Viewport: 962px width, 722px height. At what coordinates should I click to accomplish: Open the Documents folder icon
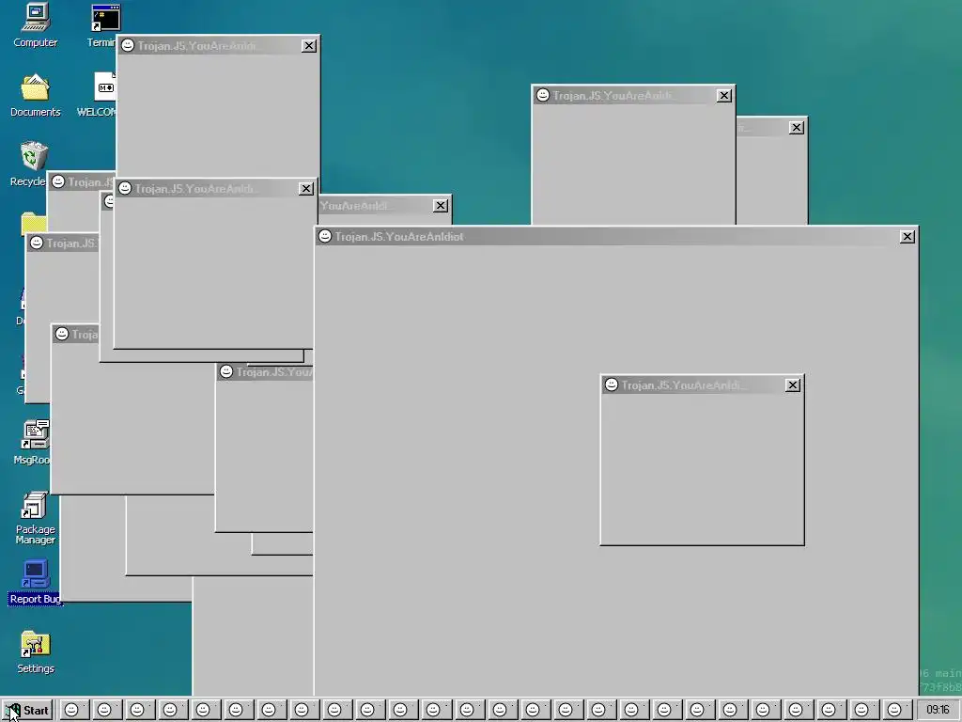pyautogui.click(x=35, y=96)
